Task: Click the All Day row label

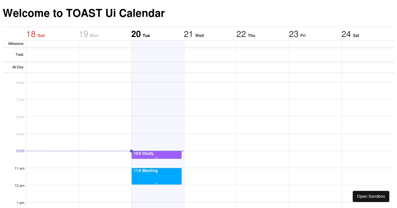Action: pos(18,67)
